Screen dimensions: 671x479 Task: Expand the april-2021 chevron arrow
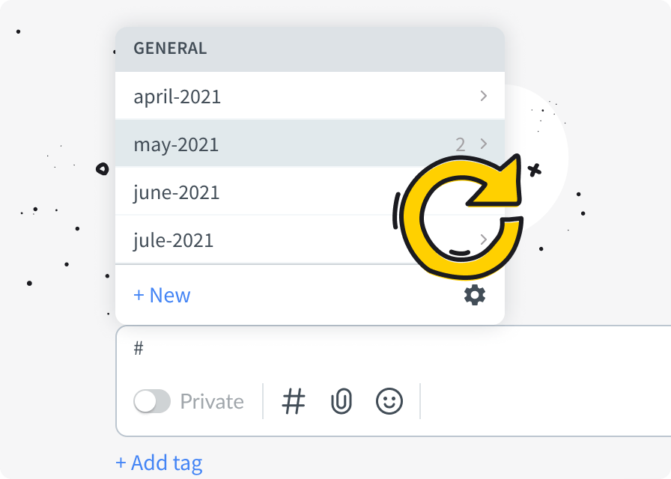coord(484,96)
